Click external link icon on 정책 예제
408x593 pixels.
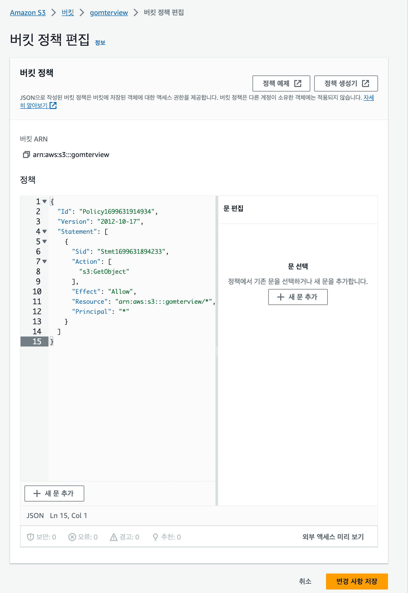coord(298,83)
